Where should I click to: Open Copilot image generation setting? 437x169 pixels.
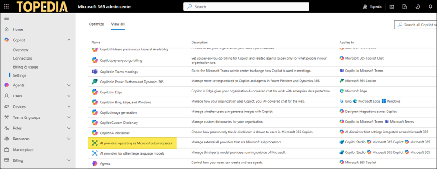[119, 112]
